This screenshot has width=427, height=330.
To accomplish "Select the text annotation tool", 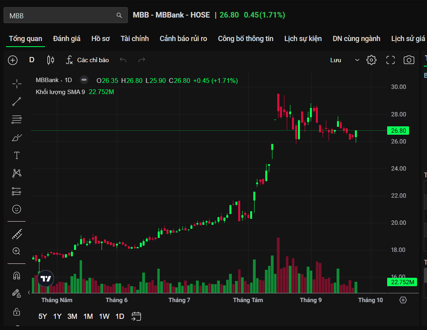I will pyautogui.click(x=17, y=155).
